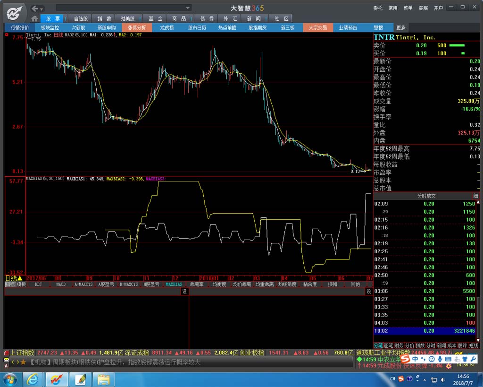Expand 更多 for more toolbar items
The width and height of the screenshot is (483, 387).
coord(400,28)
